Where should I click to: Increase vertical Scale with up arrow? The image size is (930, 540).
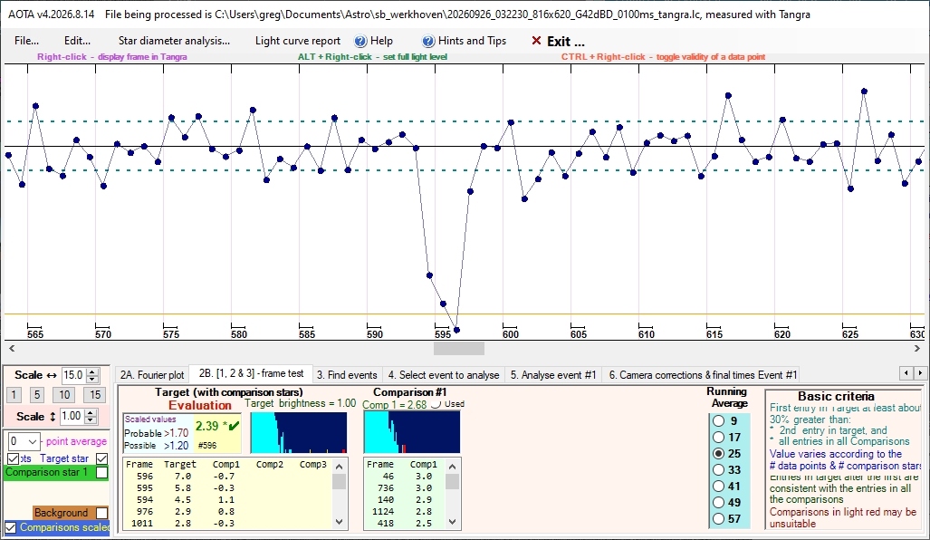(x=91, y=413)
